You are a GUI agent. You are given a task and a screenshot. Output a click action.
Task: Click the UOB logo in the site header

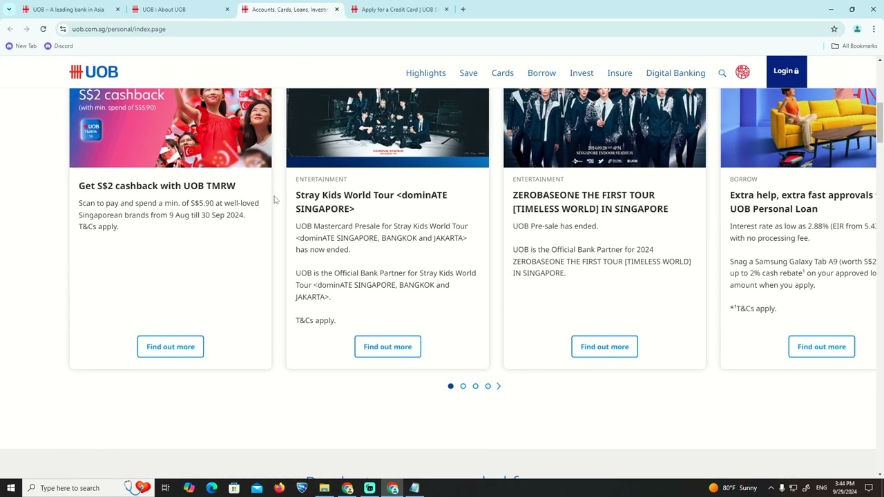pyautogui.click(x=94, y=72)
